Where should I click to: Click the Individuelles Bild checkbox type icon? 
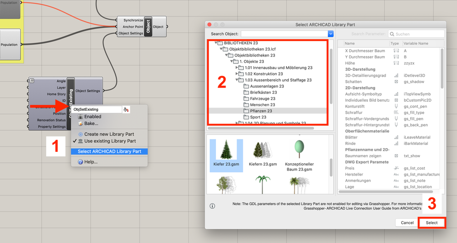point(396,100)
